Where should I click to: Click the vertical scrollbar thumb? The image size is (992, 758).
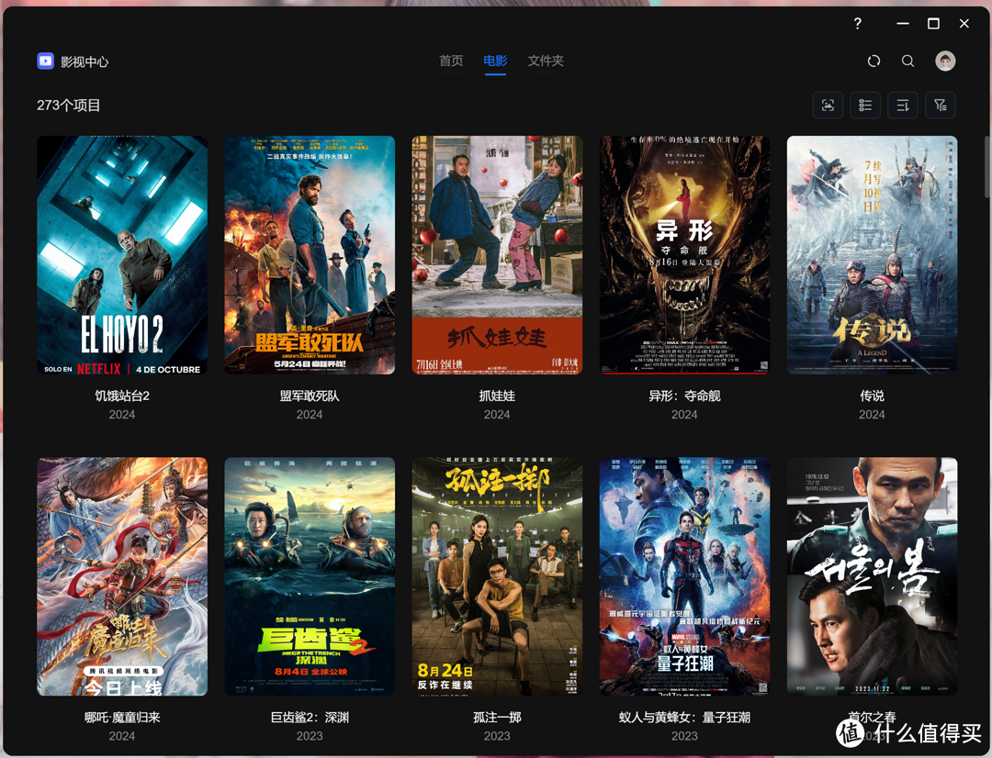pyautogui.click(x=986, y=168)
